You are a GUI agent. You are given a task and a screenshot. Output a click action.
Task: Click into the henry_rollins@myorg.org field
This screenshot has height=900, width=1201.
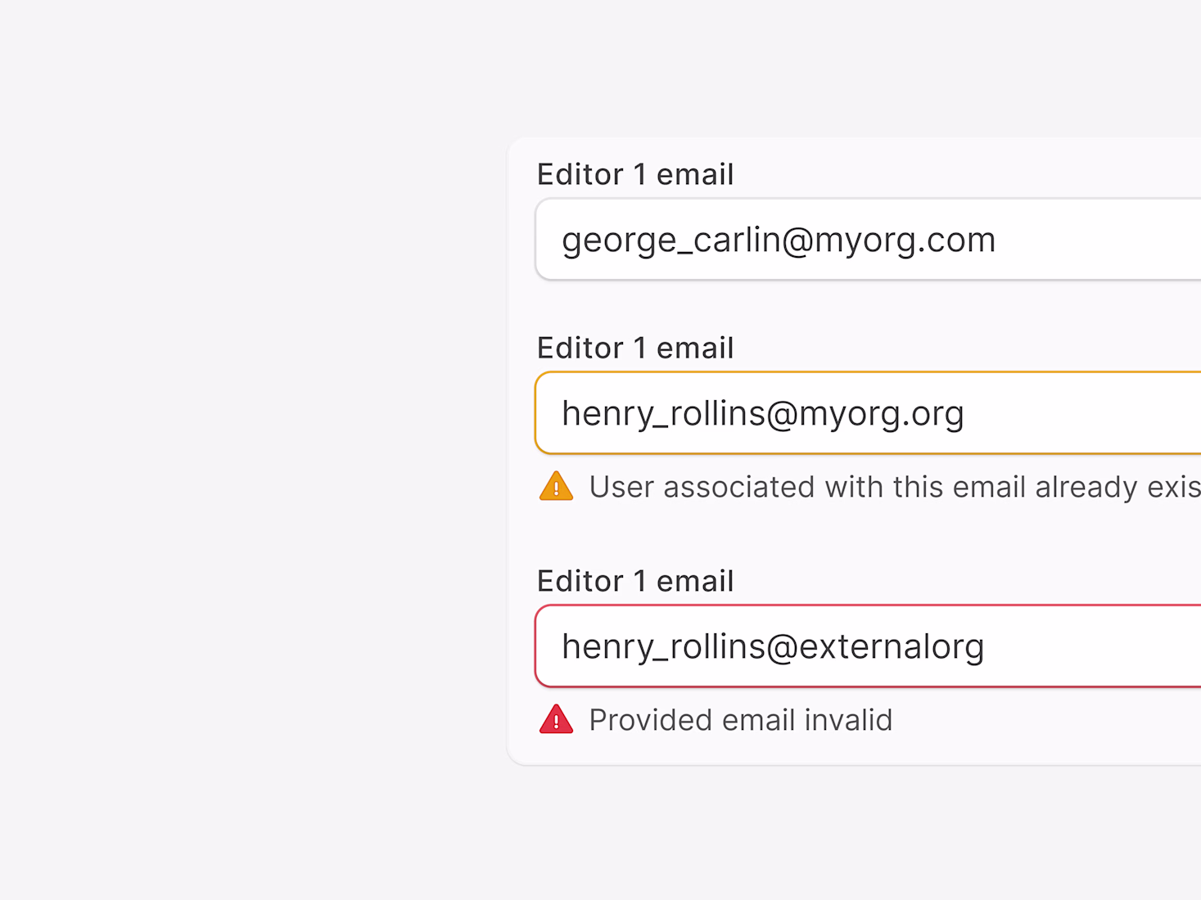tap(868, 413)
